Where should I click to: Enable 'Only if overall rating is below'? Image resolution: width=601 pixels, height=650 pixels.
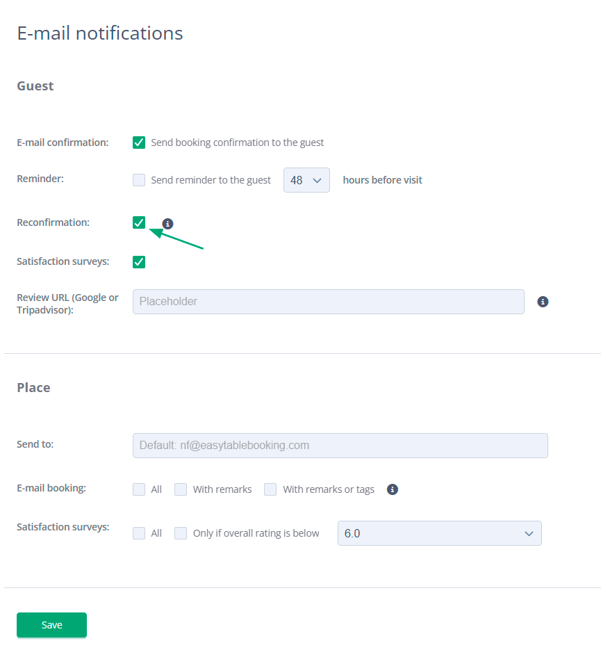(180, 533)
